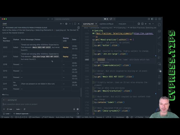
Task: Open the Ask mode dropdown
Action: click(x=10, y=109)
